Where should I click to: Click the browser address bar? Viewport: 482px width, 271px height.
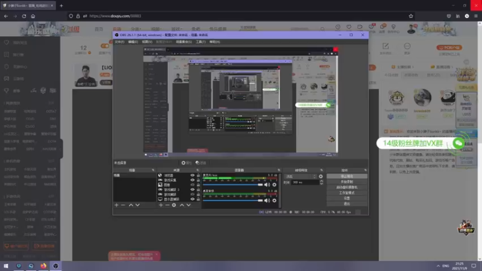coord(240,16)
